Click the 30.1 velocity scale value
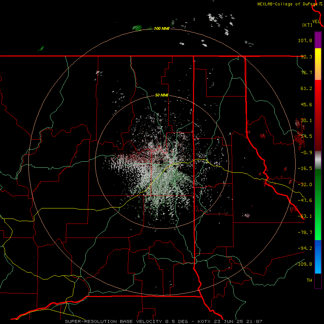This screenshot has width=324, height=324. tap(306, 121)
